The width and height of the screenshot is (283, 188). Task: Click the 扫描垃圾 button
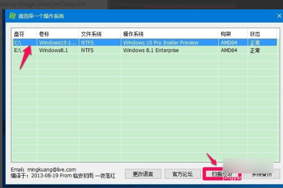point(222,174)
